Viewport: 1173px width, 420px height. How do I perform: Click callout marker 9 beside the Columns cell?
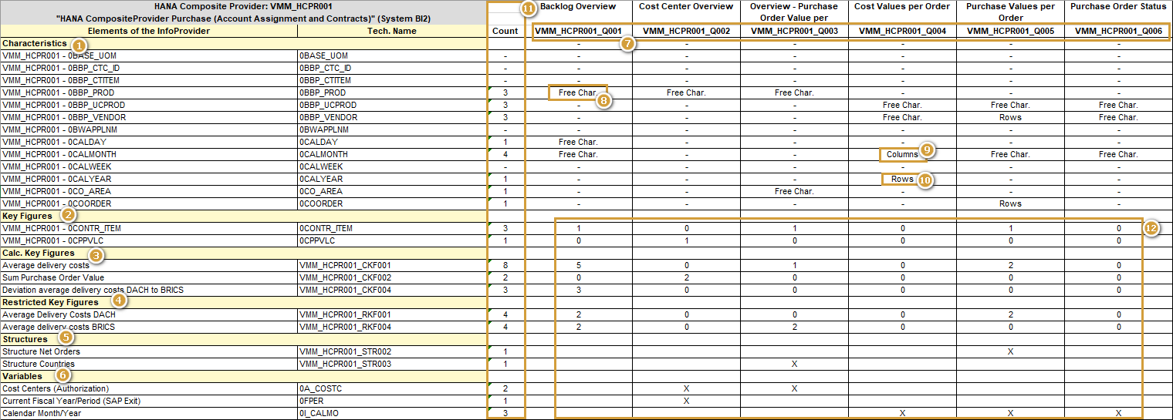coord(928,151)
